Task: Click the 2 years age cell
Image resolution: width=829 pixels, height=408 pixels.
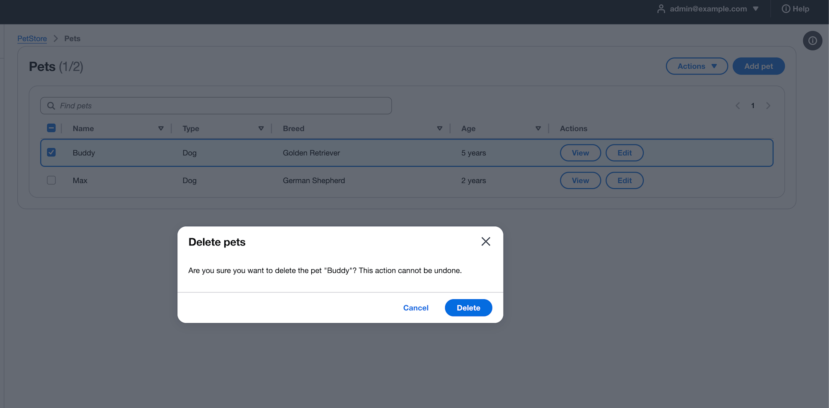Action: pyautogui.click(x=473, y=180)
